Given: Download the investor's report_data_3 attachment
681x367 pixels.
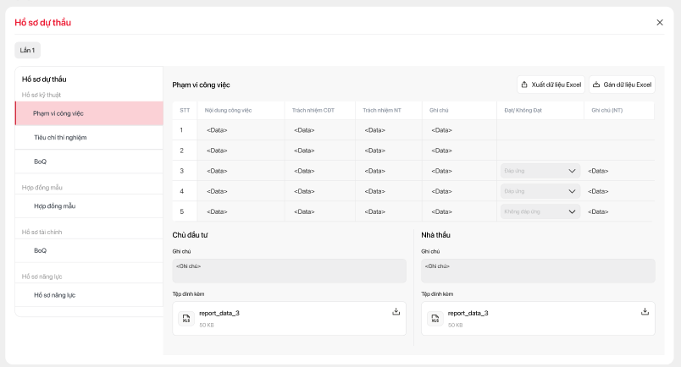Looking at the screenshot, I should tap(396, 311).
